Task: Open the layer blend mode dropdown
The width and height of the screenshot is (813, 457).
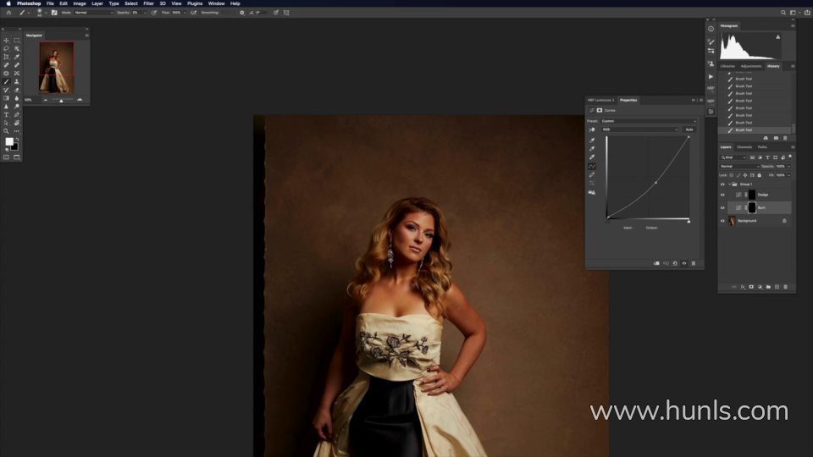Action: 740,167
